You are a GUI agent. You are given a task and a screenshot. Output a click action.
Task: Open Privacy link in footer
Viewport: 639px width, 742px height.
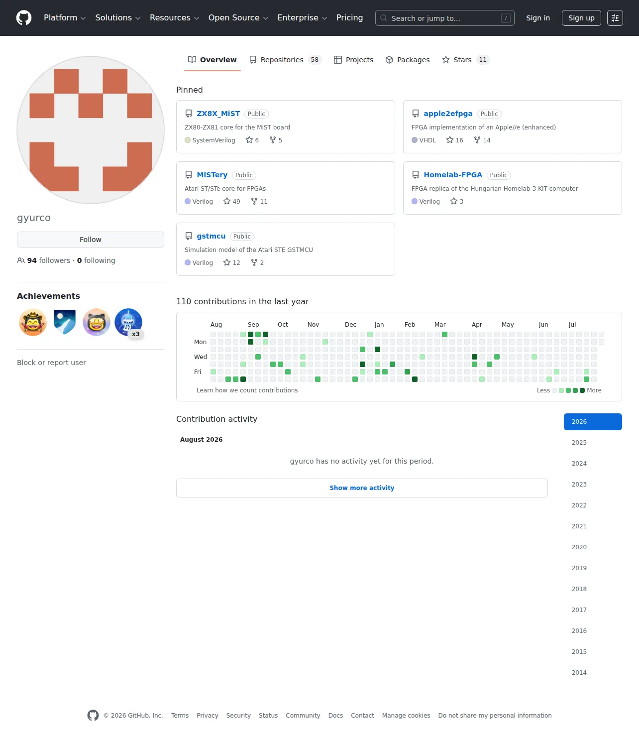click(208, 716)
